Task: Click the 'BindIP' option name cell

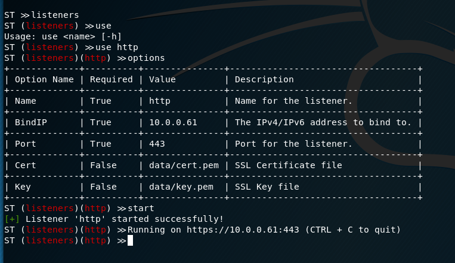Action: tap(30, 122)
